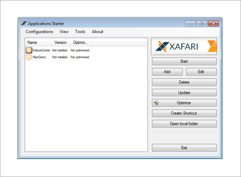Click the shield icon on Optimize button

pyautogui.click(x=156, y=103)
